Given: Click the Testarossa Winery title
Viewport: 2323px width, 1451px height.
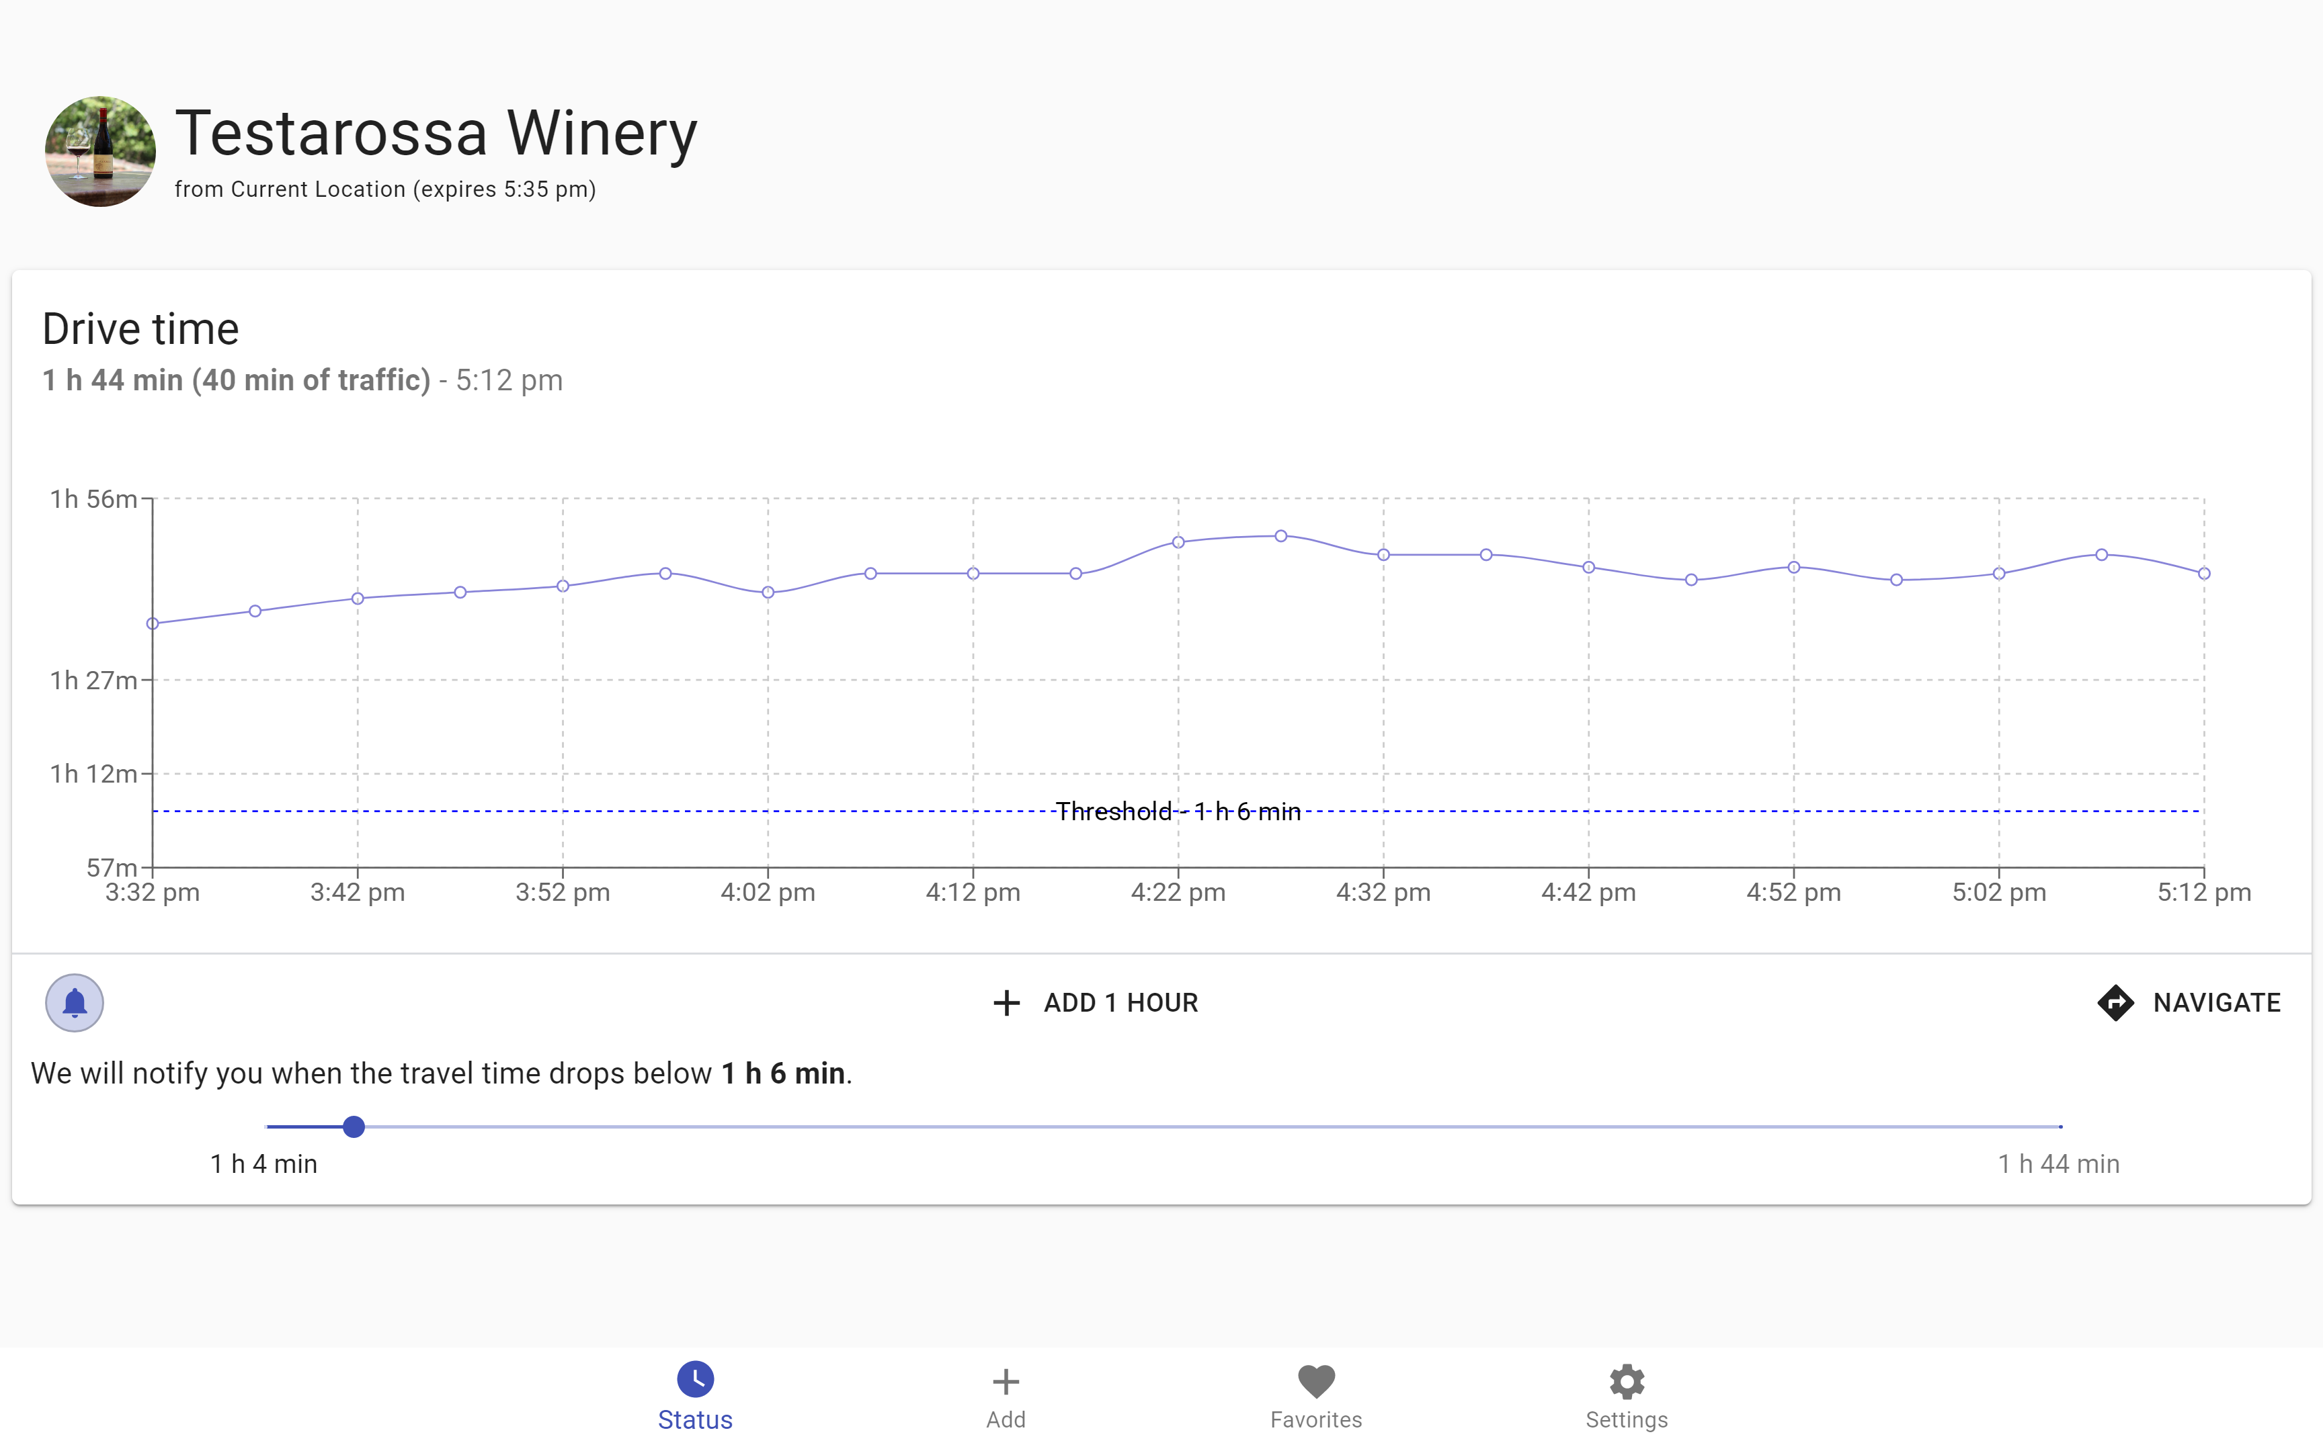Looking at the screenshot, I should coord(436,132).
